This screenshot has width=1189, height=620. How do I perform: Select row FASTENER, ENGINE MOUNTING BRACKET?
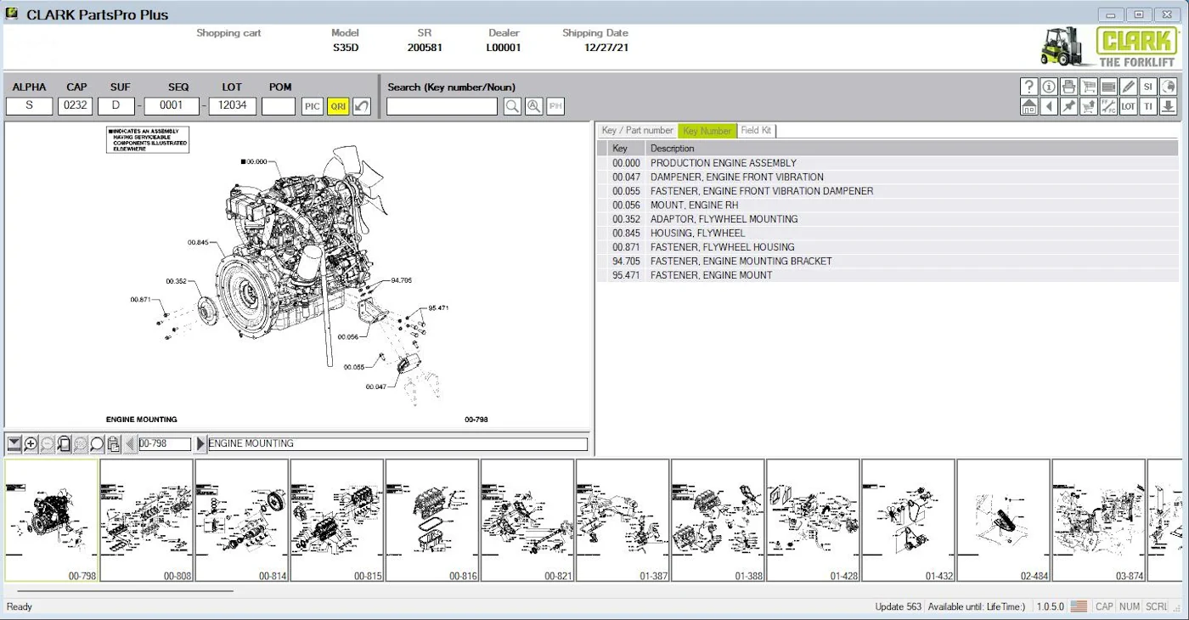tap(888, 261)
